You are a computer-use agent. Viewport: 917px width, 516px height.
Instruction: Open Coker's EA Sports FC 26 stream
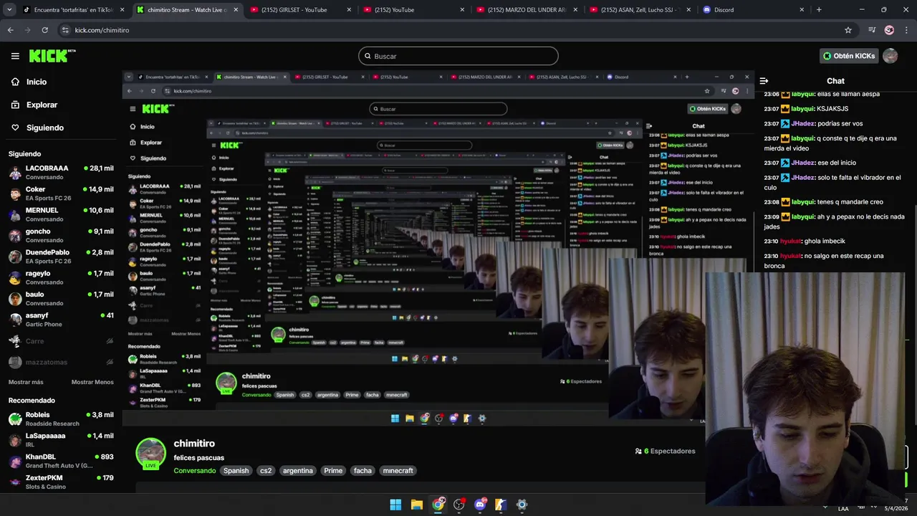[x=61, y=193]
